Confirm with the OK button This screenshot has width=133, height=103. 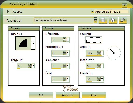pos(41,95)
